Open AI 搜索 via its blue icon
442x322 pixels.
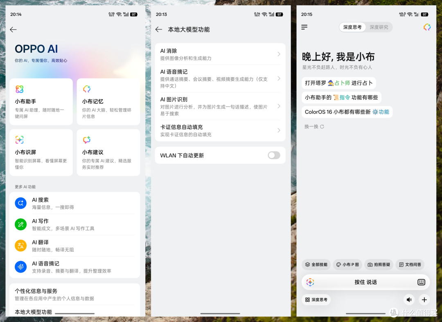click(x=20, y=203)
